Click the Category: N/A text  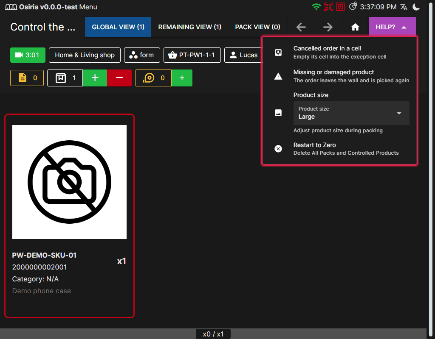[x=36, y=279]
